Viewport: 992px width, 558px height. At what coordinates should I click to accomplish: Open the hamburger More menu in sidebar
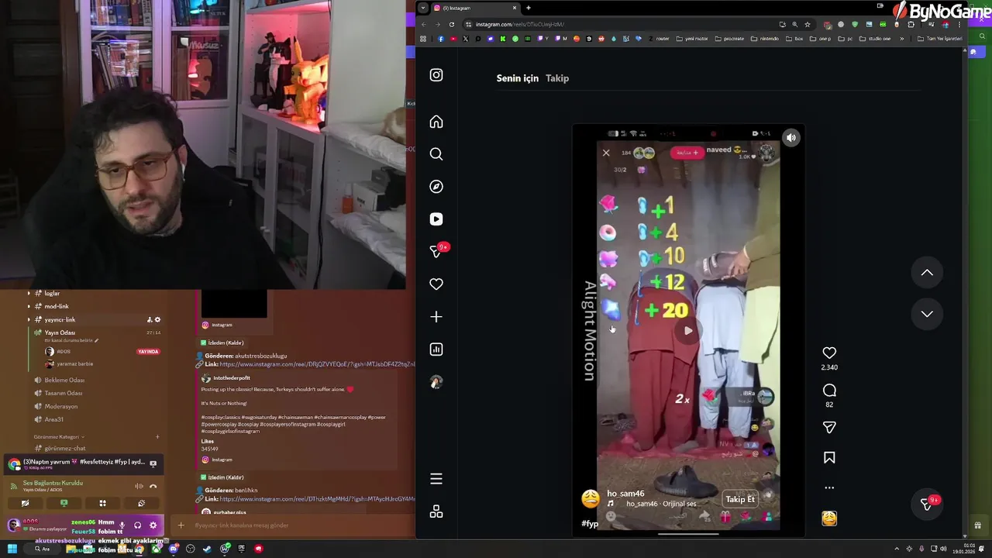click(x=436, y=479)
